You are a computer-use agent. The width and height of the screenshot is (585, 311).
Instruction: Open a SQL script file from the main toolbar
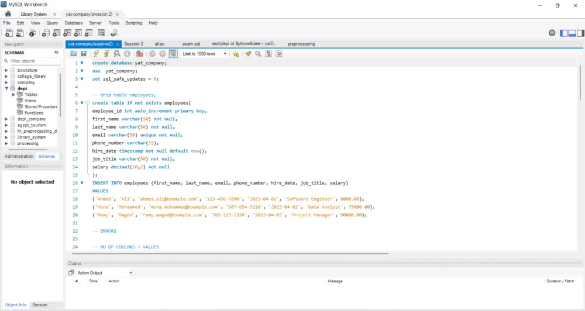click(20, 33)
